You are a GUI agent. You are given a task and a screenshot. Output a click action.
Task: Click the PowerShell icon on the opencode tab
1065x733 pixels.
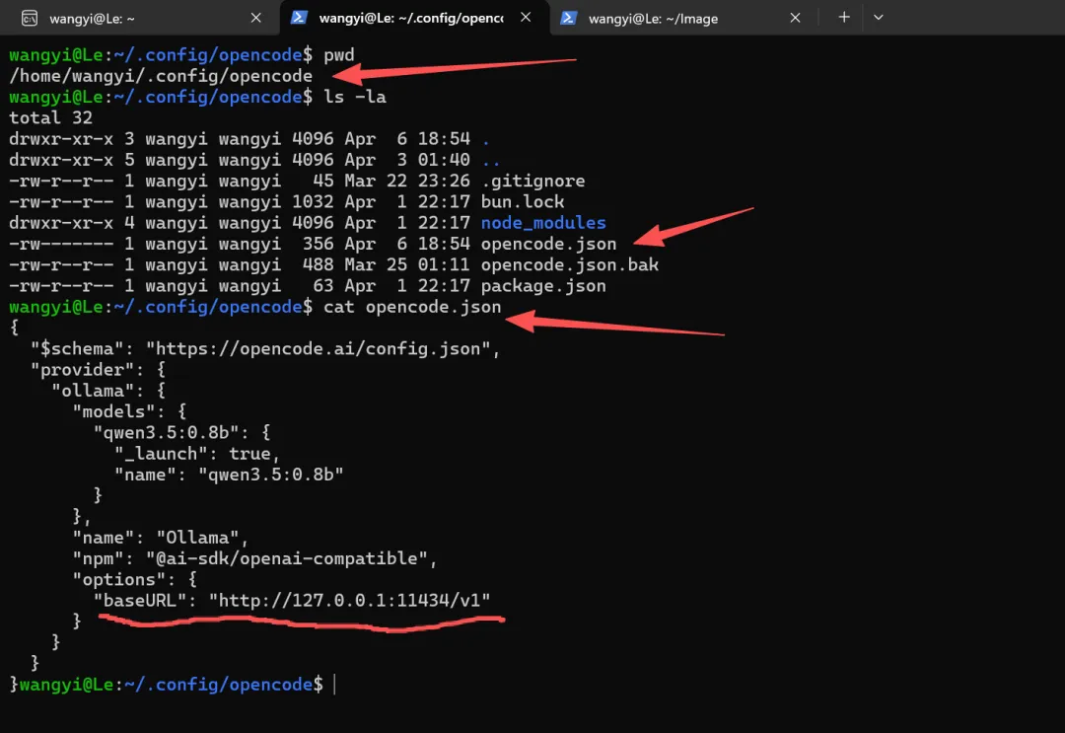(299, 18)
